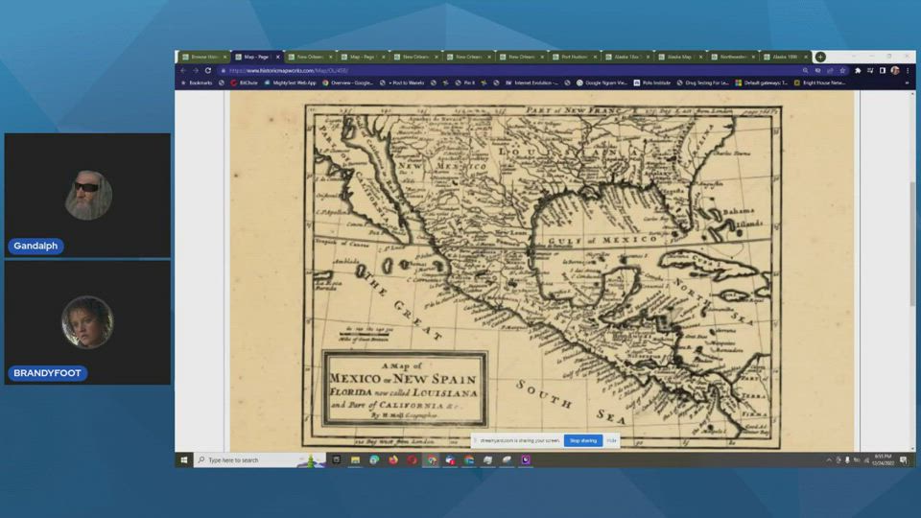
Task: Switch to the Port Hudson tab
Action: tap(576, 57)
